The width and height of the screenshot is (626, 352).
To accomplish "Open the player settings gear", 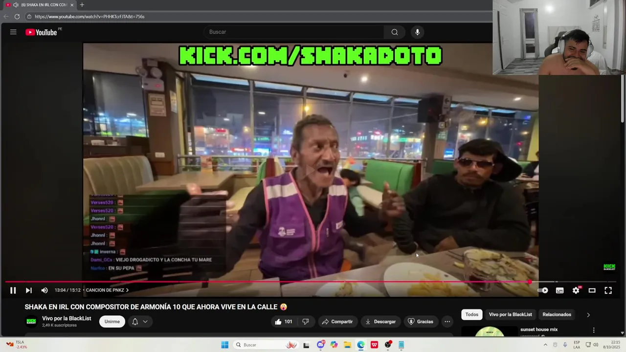I will (576, 290).
